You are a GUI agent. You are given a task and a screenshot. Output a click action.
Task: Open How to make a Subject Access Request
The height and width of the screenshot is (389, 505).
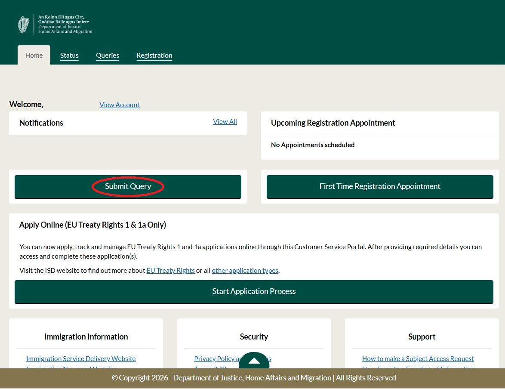[x=418, y=359]
